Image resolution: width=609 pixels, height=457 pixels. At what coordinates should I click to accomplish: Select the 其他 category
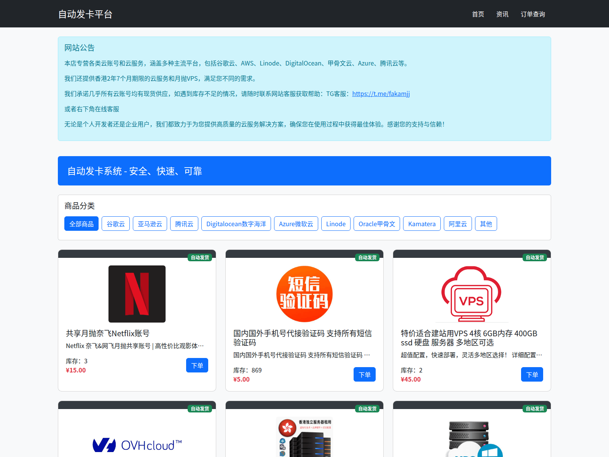[486, 224]
